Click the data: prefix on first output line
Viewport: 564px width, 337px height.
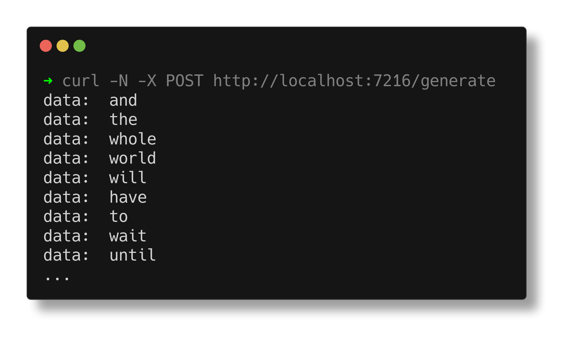(x=66, y=100)
